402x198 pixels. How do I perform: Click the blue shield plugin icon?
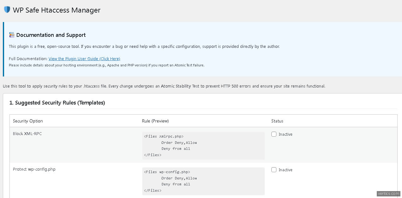7,10
